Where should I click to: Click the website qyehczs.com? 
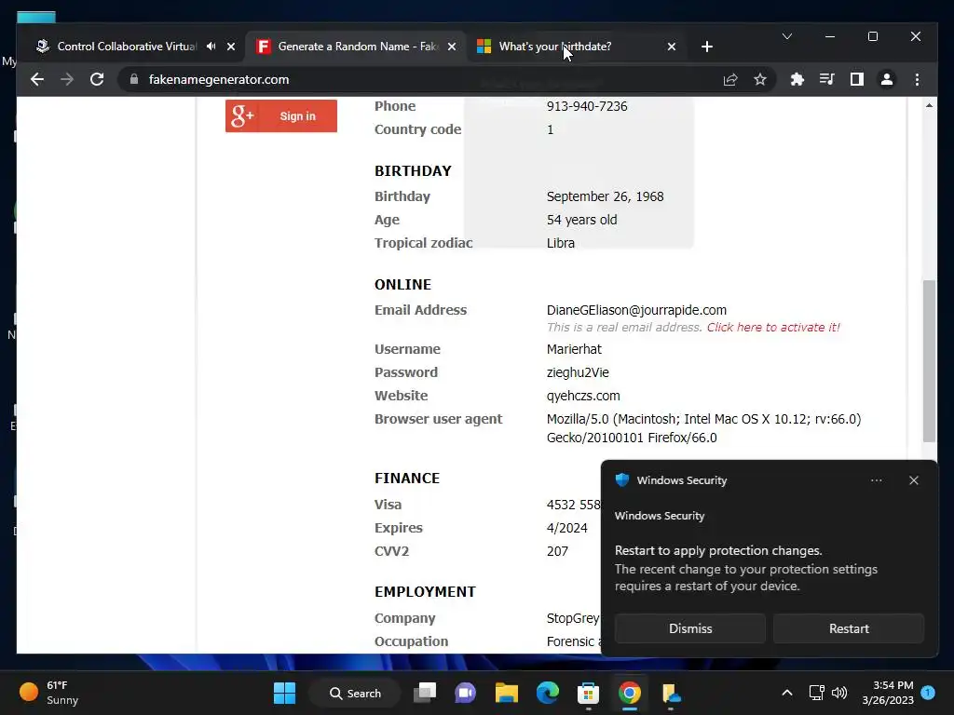tap(583, 396)
